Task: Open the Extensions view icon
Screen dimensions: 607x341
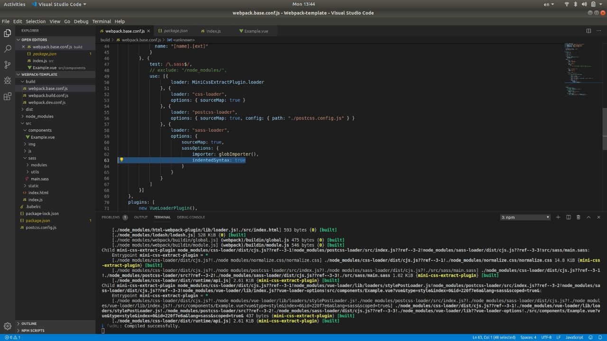Action: 8,97
